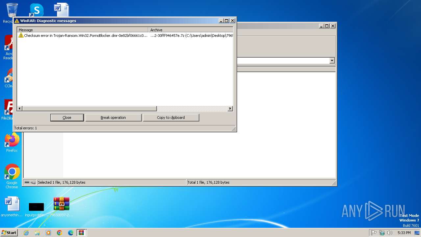Click the Close button in diagnostic dialog

tap(67, 118)
